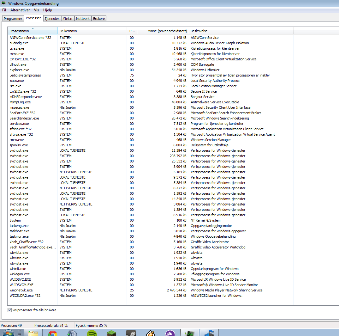339x336 pixels.
Task: Select the mDNSResponder.exe process
Action: point(150,97)
